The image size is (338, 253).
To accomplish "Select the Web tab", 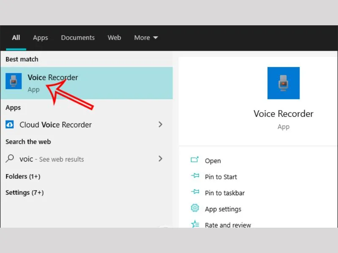I will [114, 38].
